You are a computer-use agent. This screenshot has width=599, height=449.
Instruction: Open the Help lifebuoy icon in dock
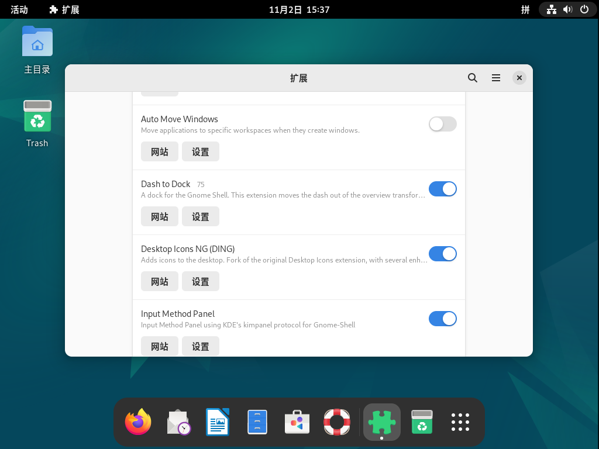point(337,422)
